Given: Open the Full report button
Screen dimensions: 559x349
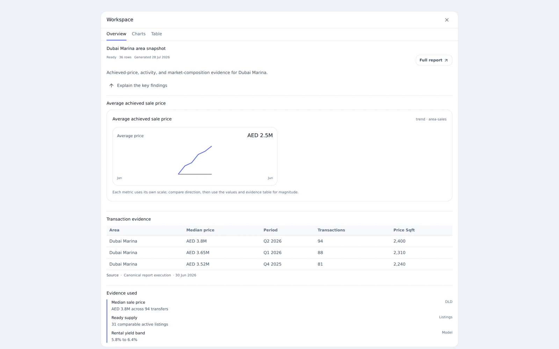Looking at the screenshot, I should tap(434, 60).
